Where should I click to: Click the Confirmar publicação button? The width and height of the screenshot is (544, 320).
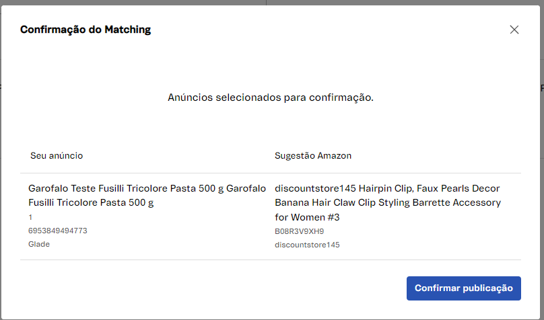(x=463, y=288)
